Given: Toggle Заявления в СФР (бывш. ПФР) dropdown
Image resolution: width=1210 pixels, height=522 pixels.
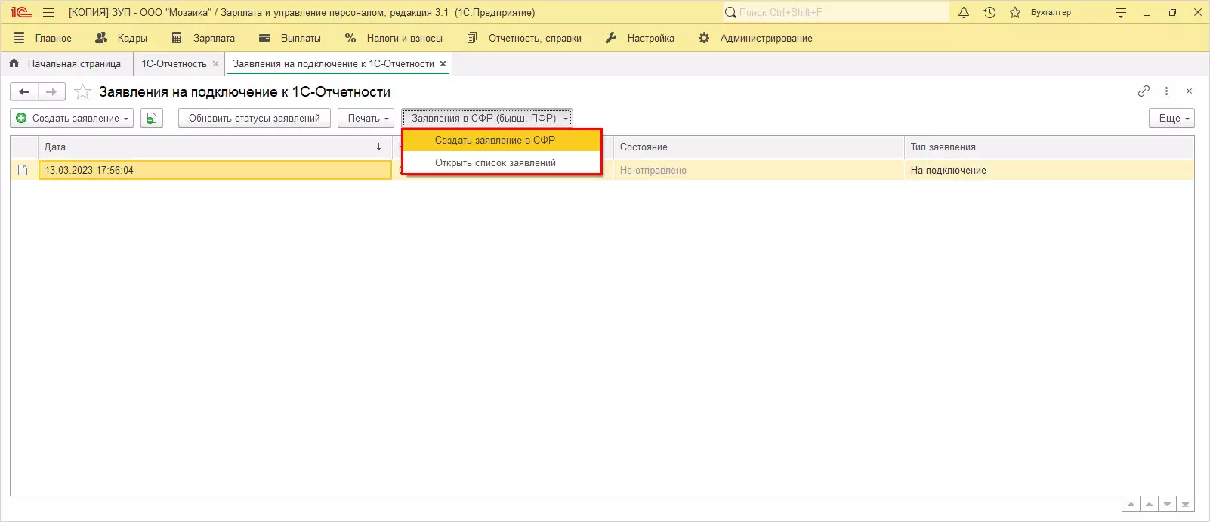Looking at the screenshot, I should coord(487,118).
